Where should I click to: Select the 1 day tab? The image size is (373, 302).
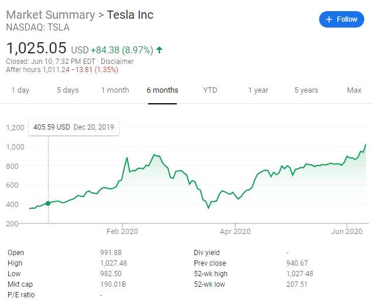pyautogui.click(x=20, y=90)
